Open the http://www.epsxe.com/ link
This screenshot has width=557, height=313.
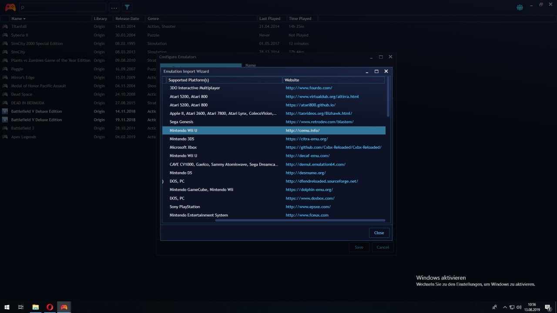(308, 206)
